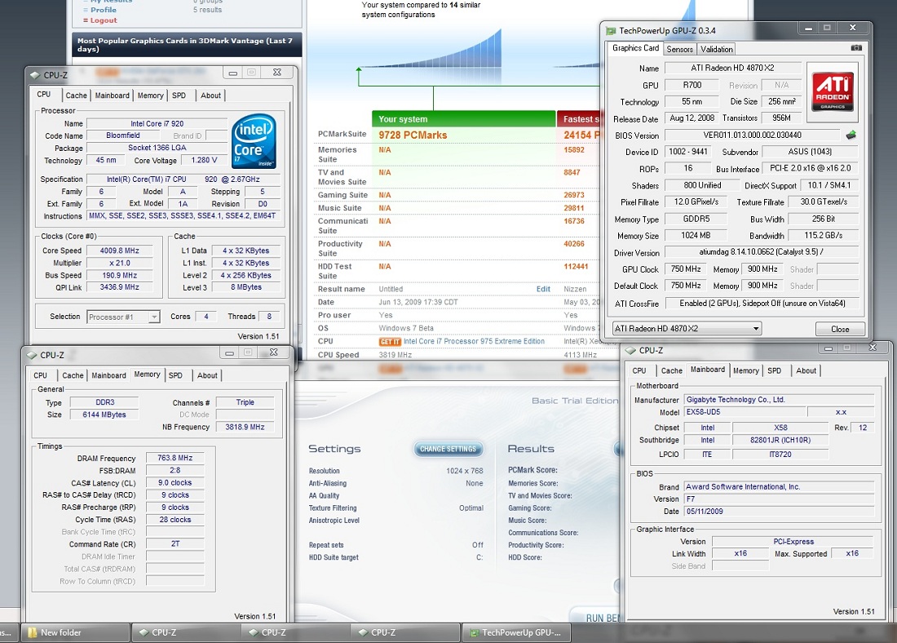Click the Intel Core i7 logo in CPU-Z
The width and height of the screenshot is (897, 643).
click(254, 141)
